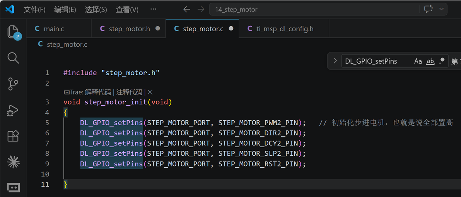This screenshot has height=197, width=461.
Task: Go forward with the right arrow
Action: [201, 9]
